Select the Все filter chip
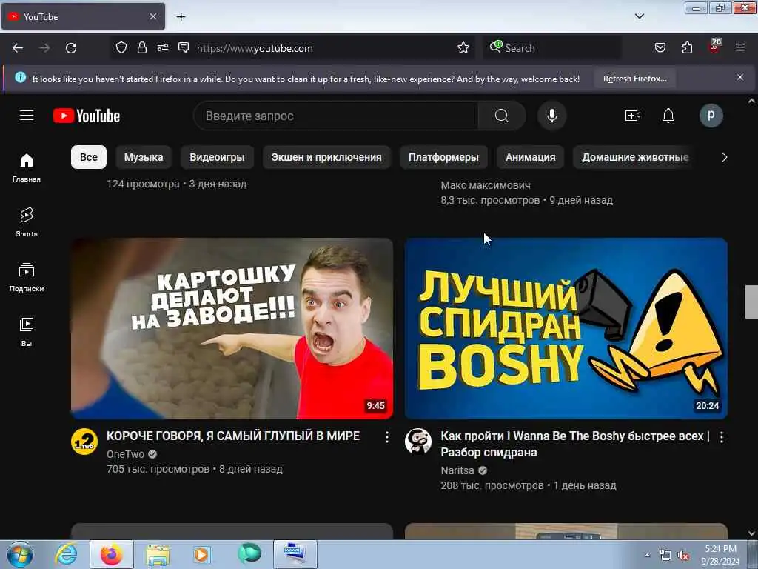 (89, 157)
